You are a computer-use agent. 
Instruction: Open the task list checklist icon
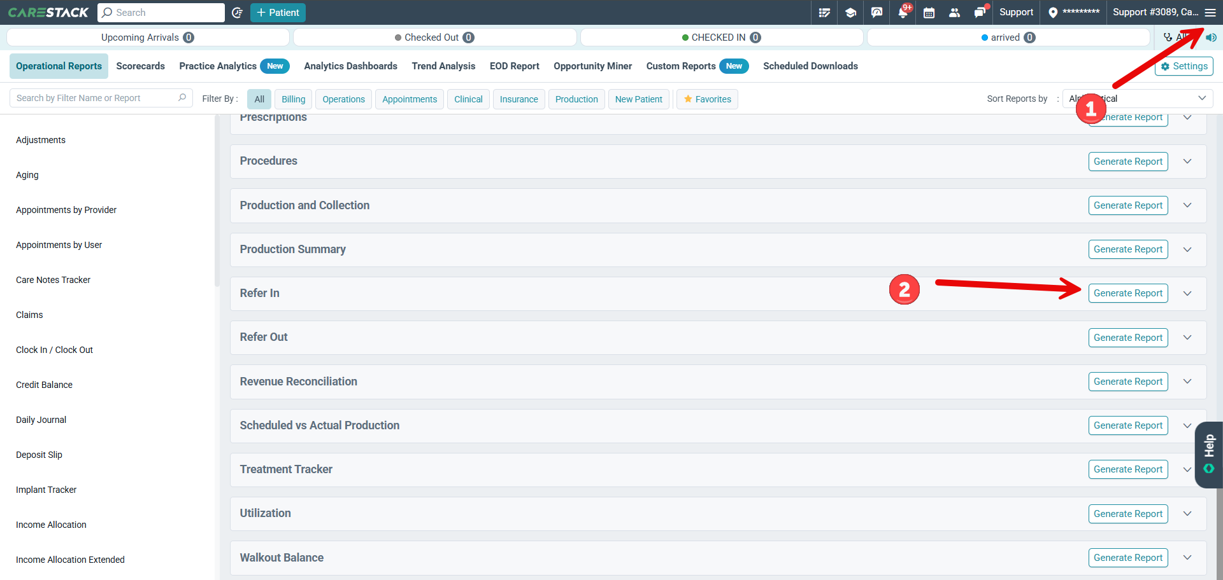point(824,13)
